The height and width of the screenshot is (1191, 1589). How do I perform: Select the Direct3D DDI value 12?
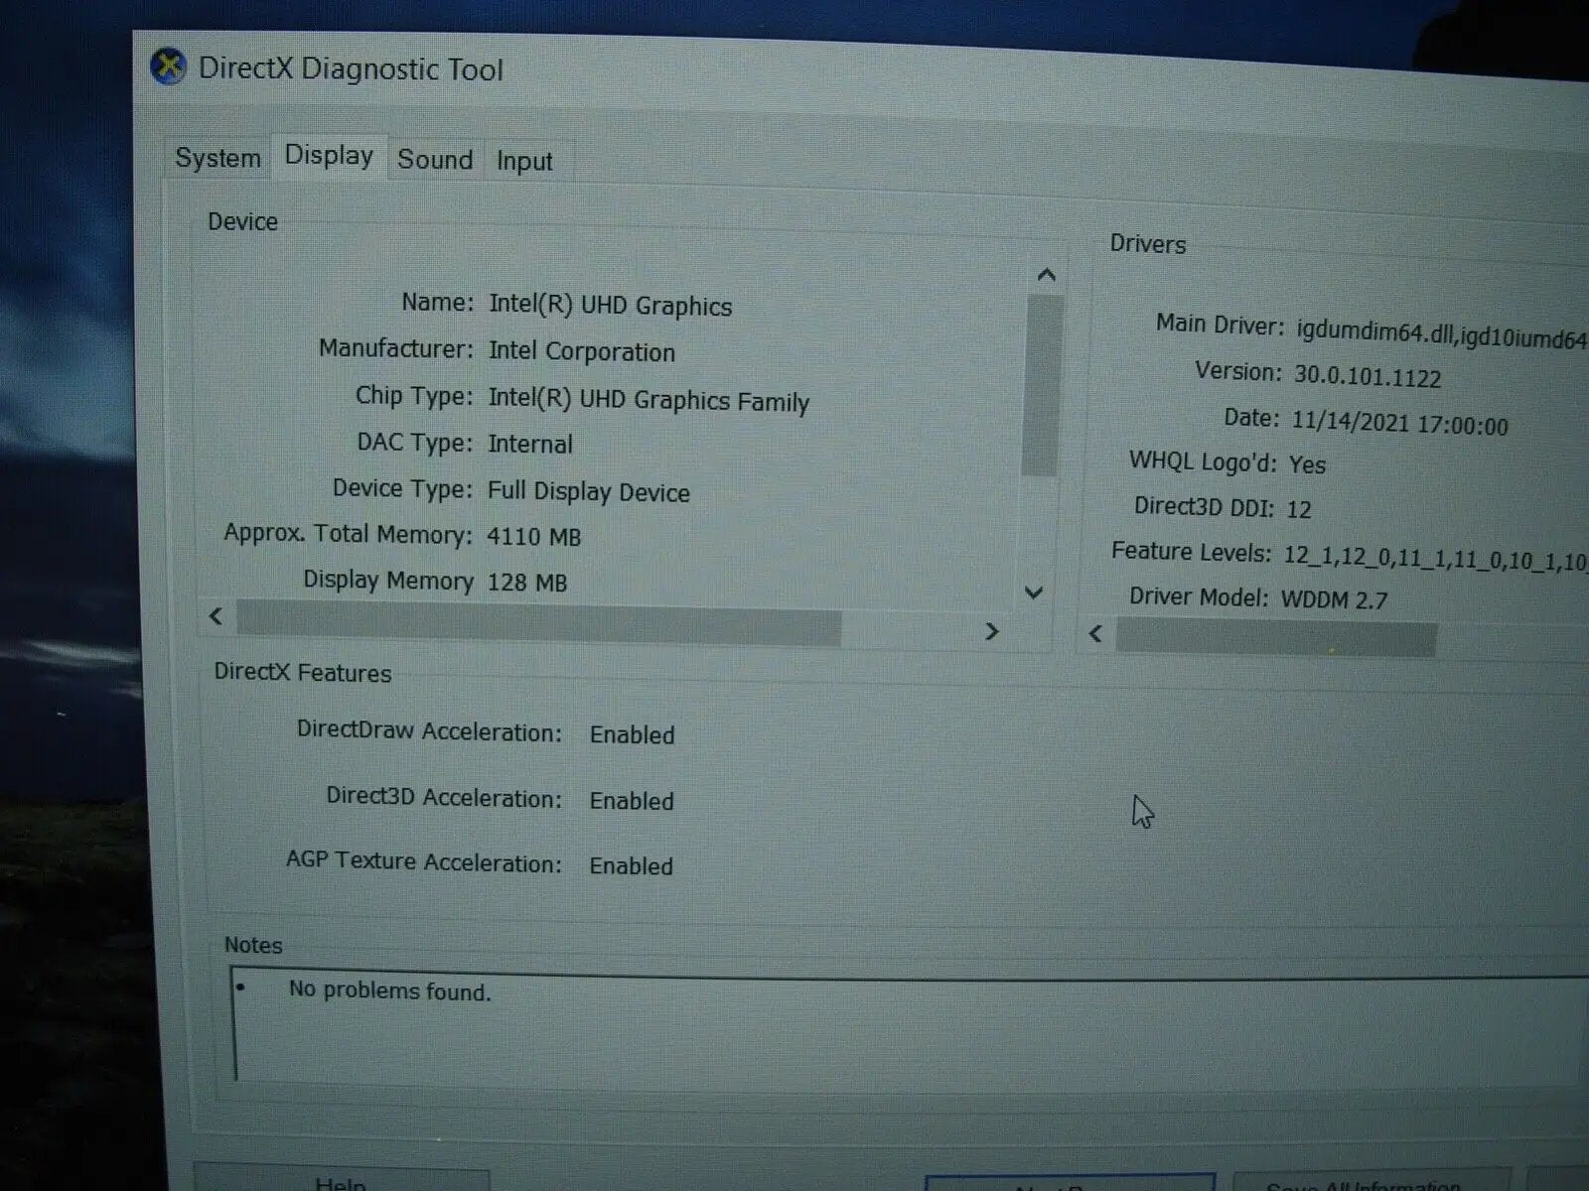[1299, 509]
